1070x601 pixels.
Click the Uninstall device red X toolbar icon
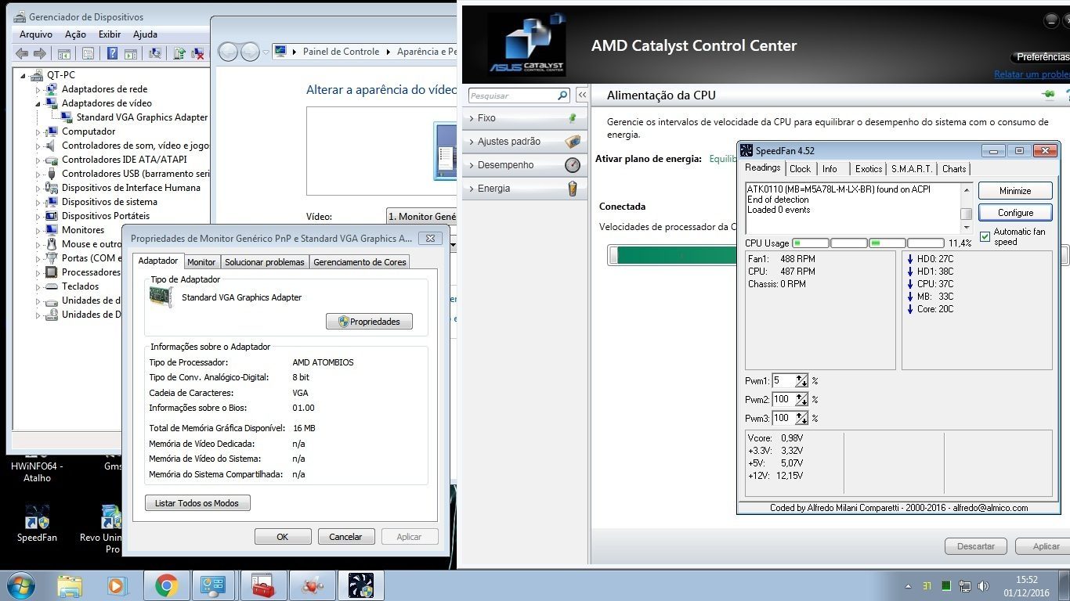tap(197, 53)
